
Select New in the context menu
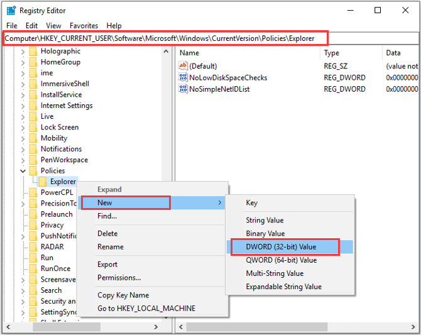point(151,202)
